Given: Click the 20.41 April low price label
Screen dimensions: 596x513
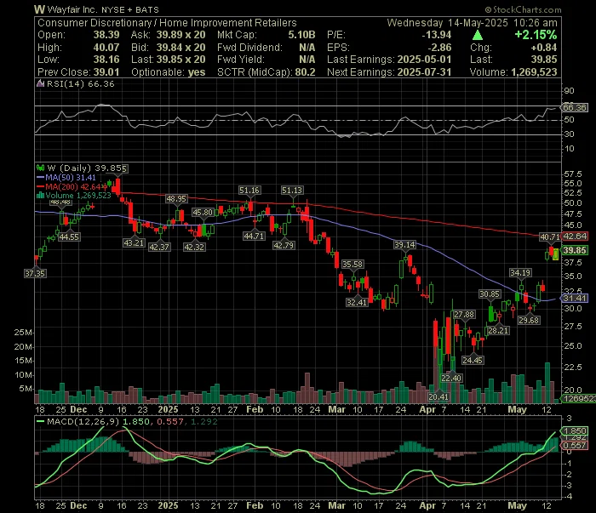Looking at the screenshot, I should [x=438, y=396].
